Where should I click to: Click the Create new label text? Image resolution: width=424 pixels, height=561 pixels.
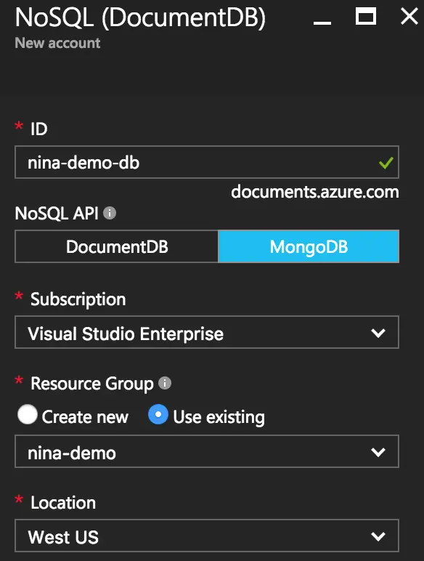click(x=85, y=417)
